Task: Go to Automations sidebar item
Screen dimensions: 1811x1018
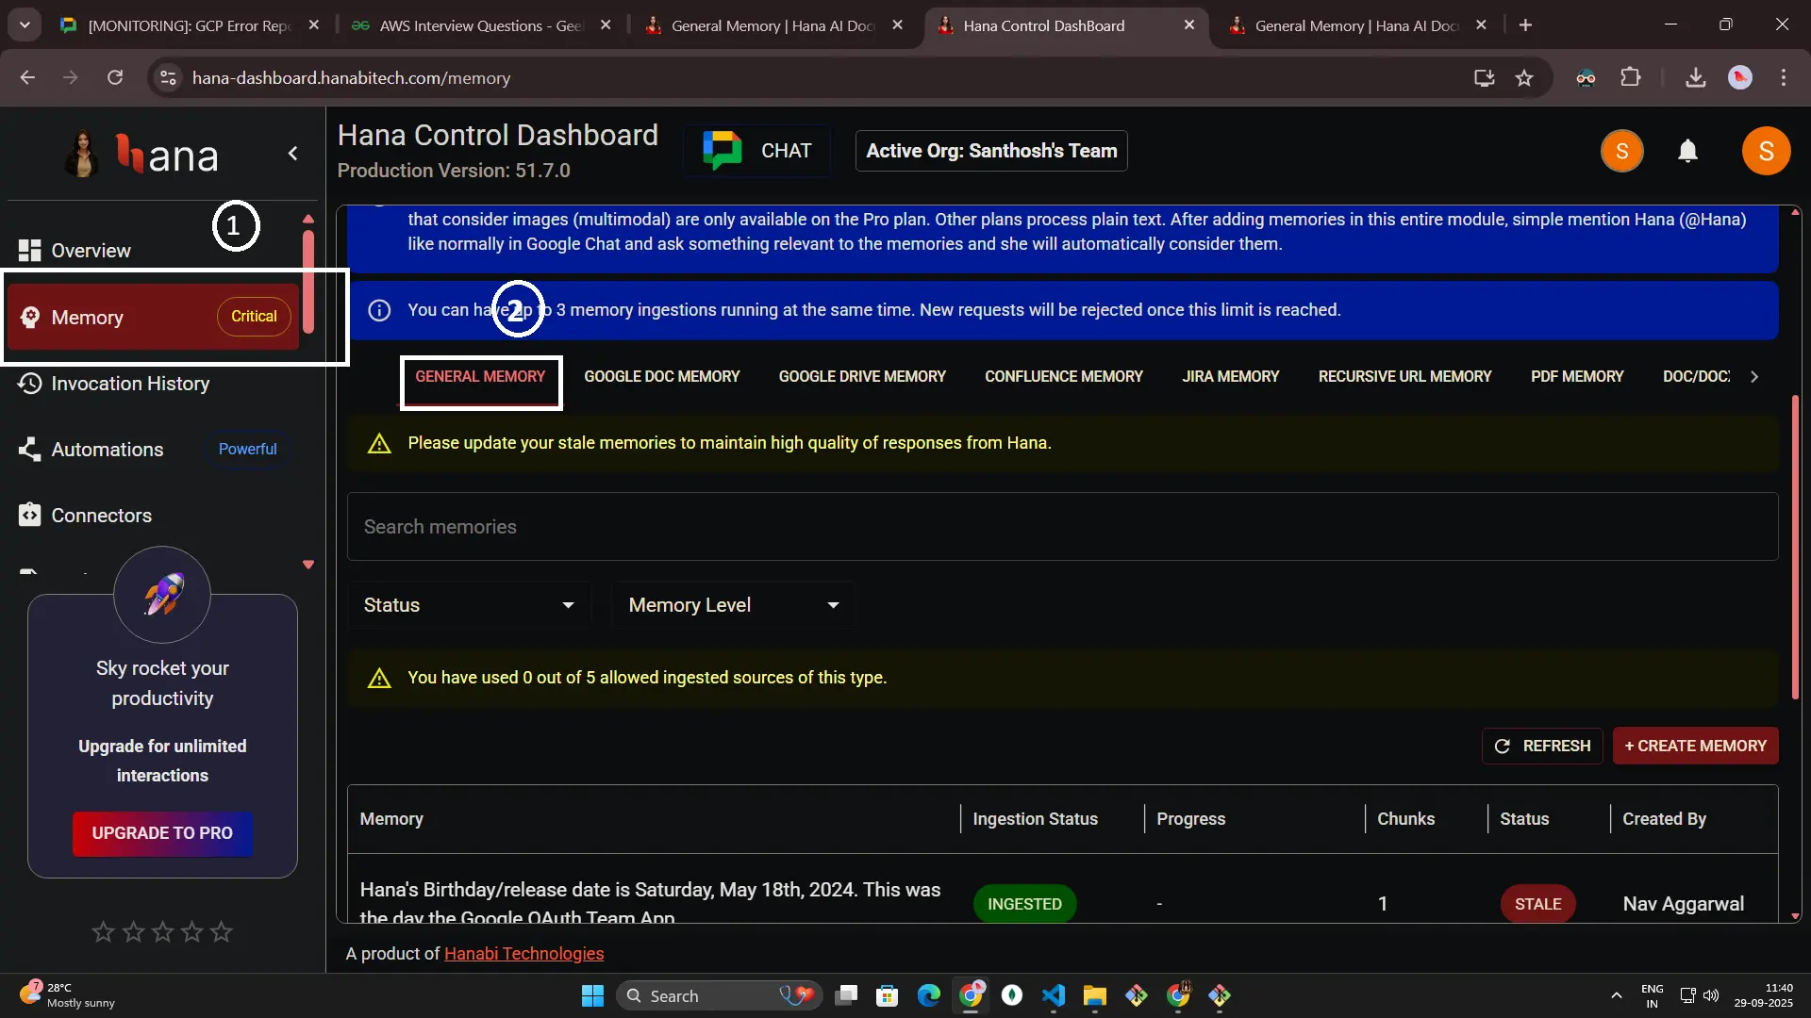Action: pos(107,450)
